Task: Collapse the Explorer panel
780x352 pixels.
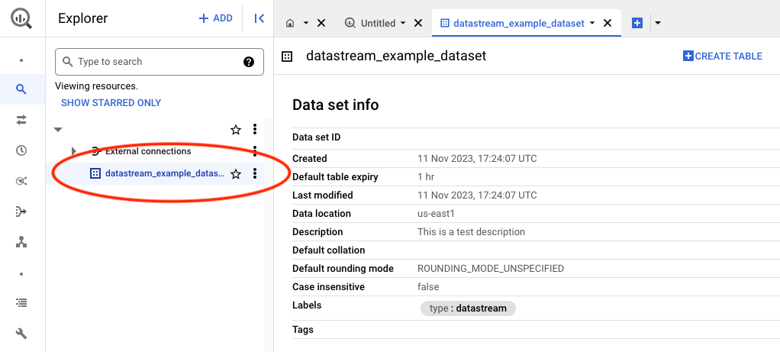Action: (x=259, y=18)
